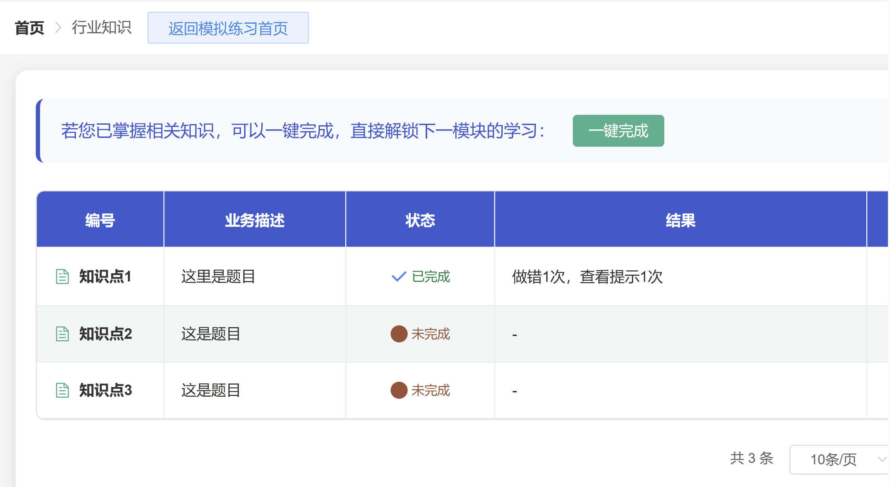Viewport: 889px width, 487px height.
Task: Click the 已完成 status label for 知识点1
Action: click(x=430, y=277)
